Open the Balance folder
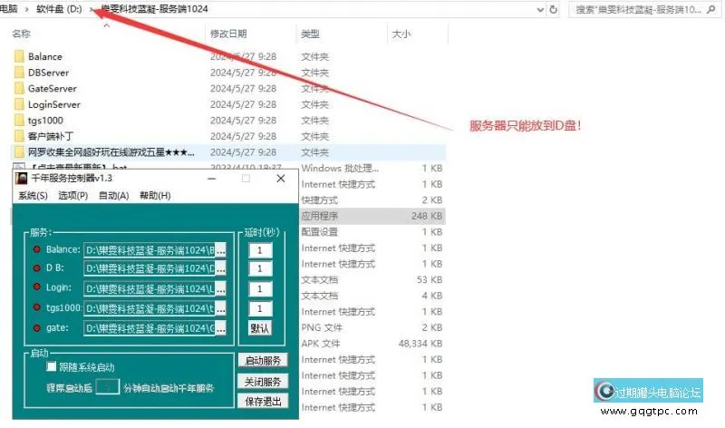Viewport: 725px width, 428px height. pyautogui.click(x=44, y=56)
